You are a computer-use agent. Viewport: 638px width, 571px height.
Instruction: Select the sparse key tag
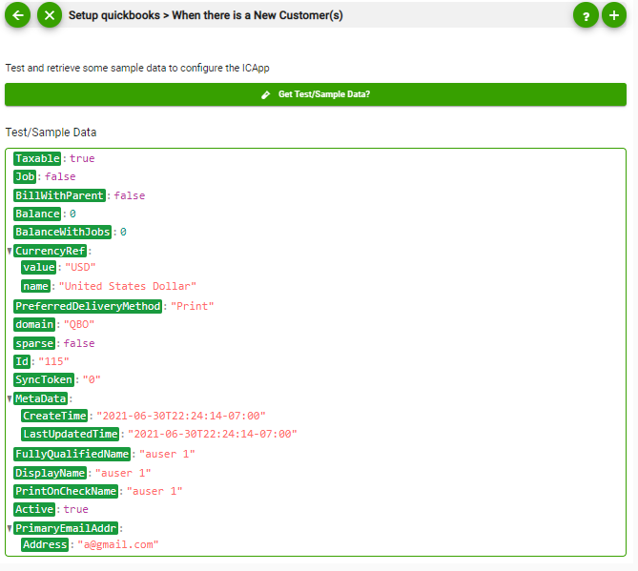tap(34, 344)
